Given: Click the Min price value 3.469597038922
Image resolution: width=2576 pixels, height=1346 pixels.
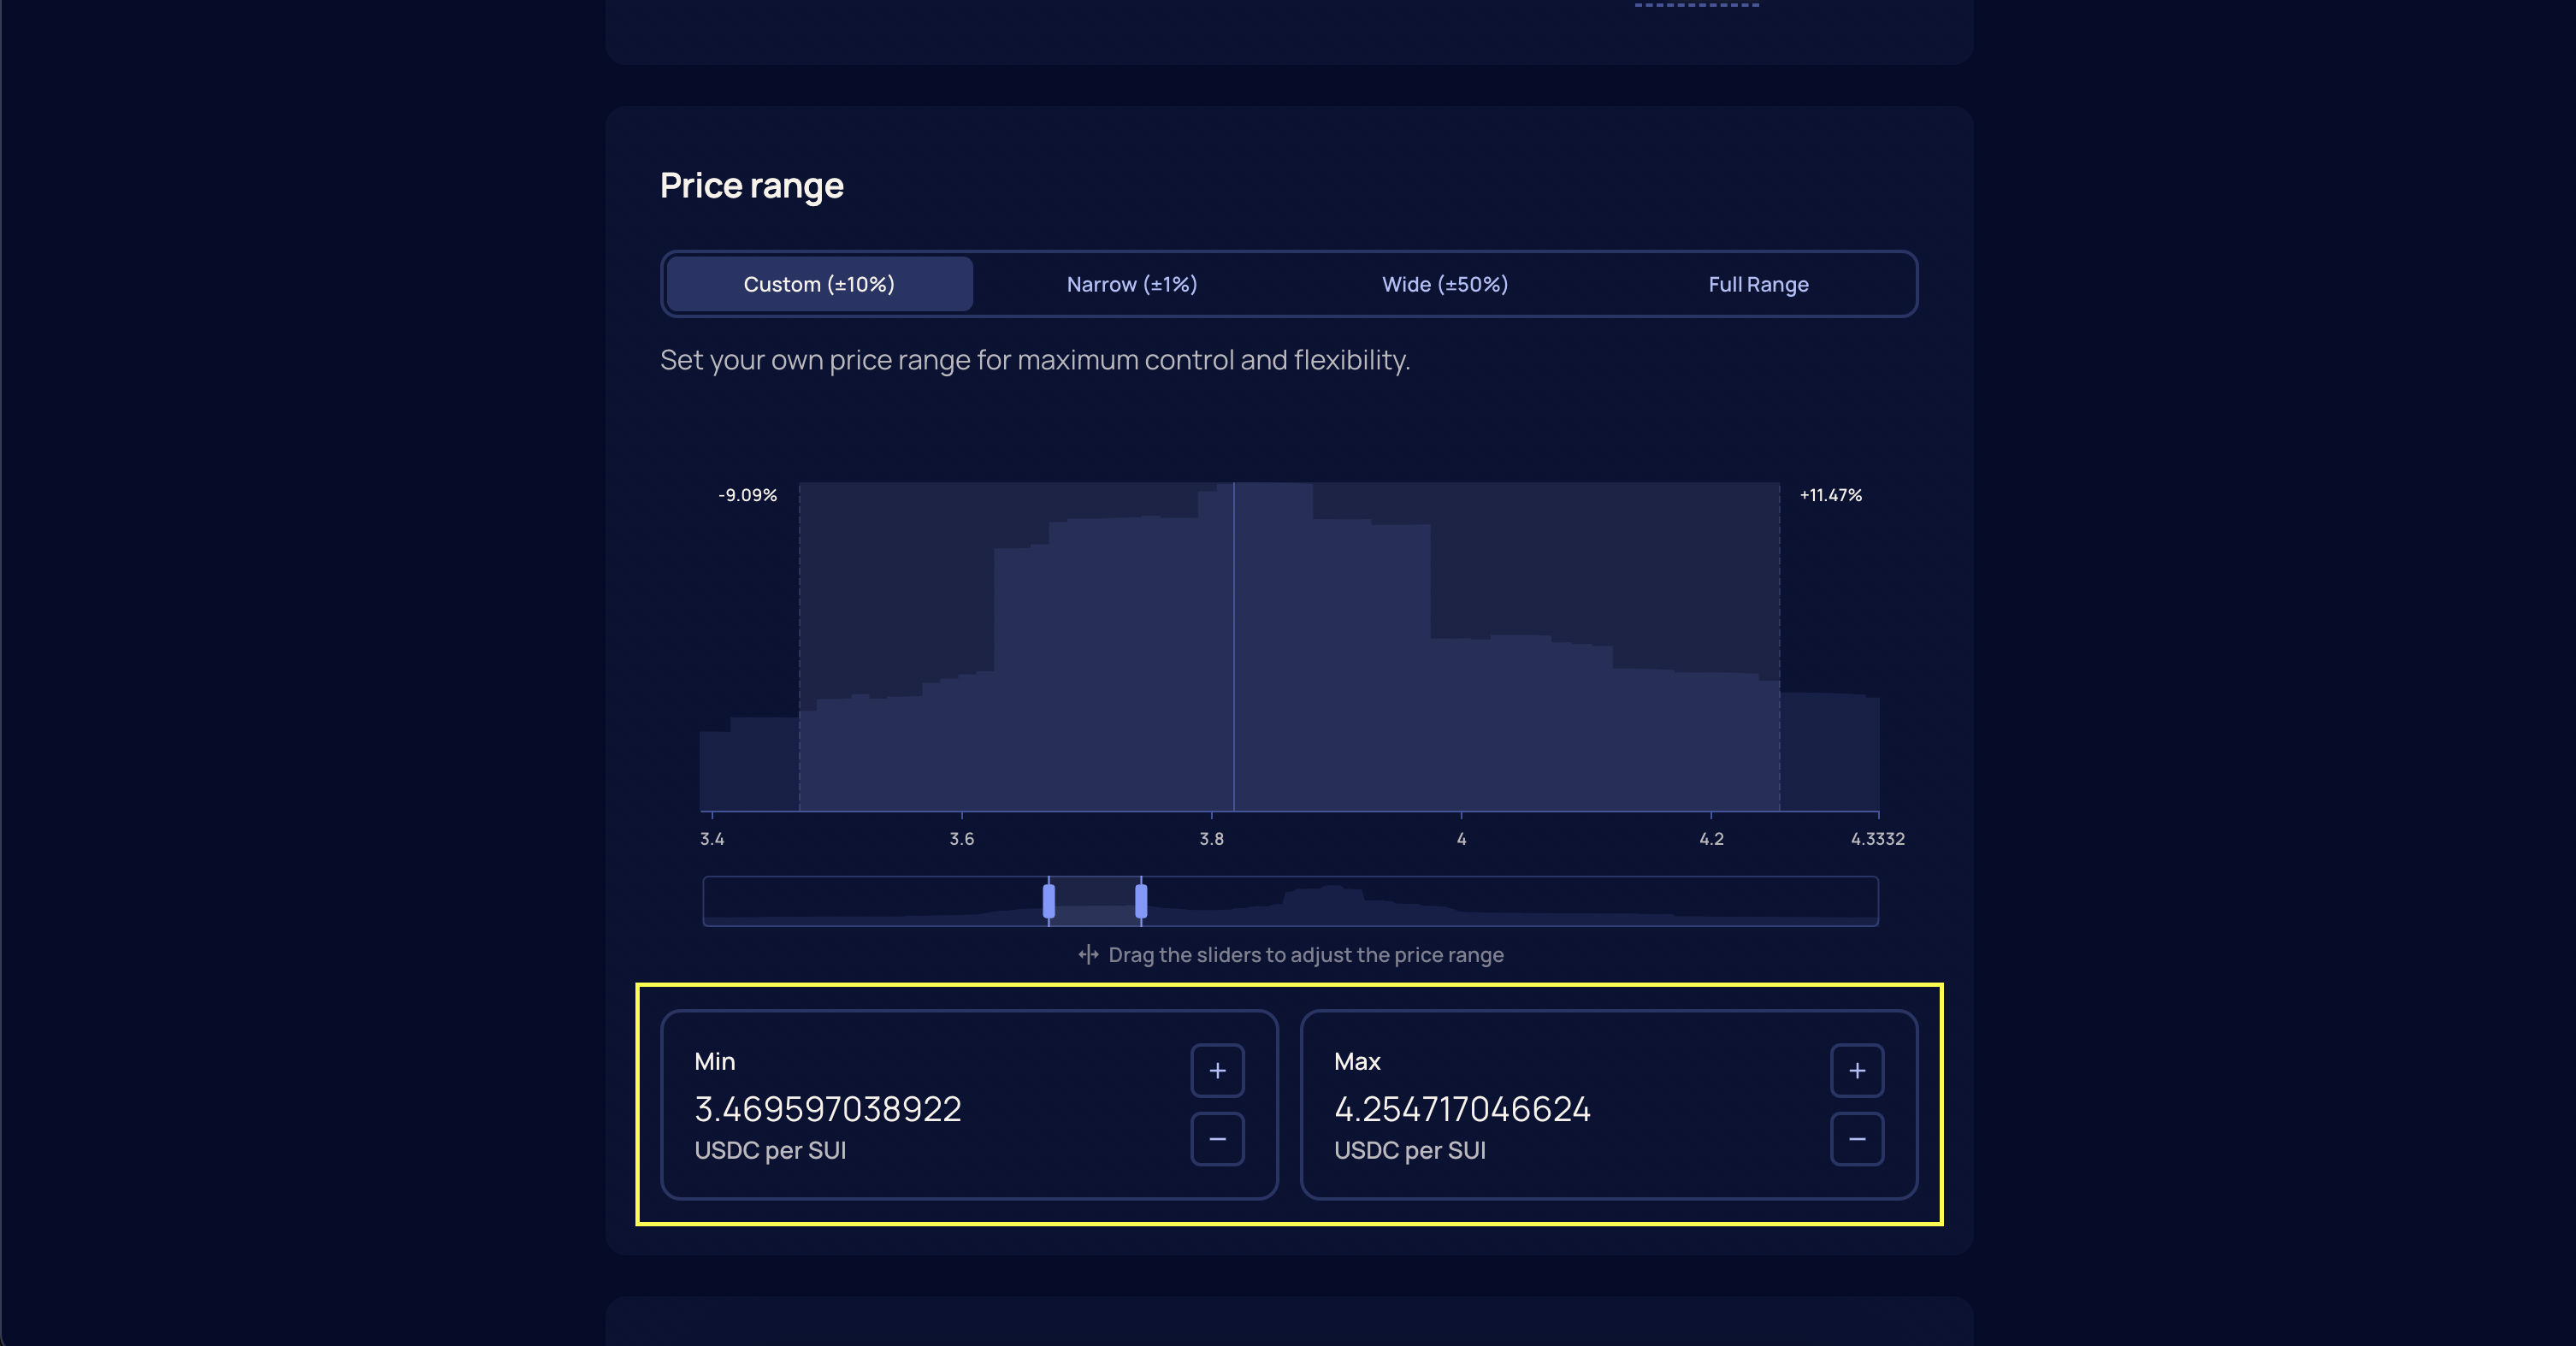Looking at the screenshot, I should [828, 1109].
